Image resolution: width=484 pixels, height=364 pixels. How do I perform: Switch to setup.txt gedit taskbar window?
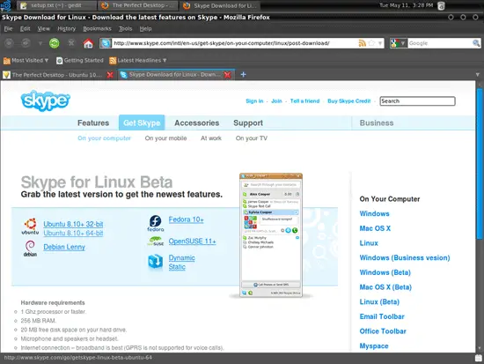tap(56, 5)
